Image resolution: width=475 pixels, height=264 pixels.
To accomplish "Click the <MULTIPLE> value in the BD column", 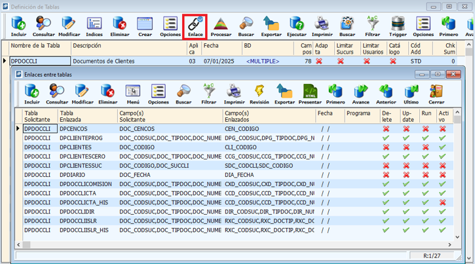I will (262, 61).
